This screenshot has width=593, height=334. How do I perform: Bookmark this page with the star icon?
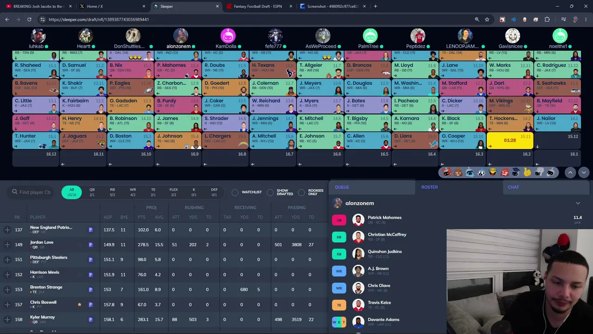487,19
